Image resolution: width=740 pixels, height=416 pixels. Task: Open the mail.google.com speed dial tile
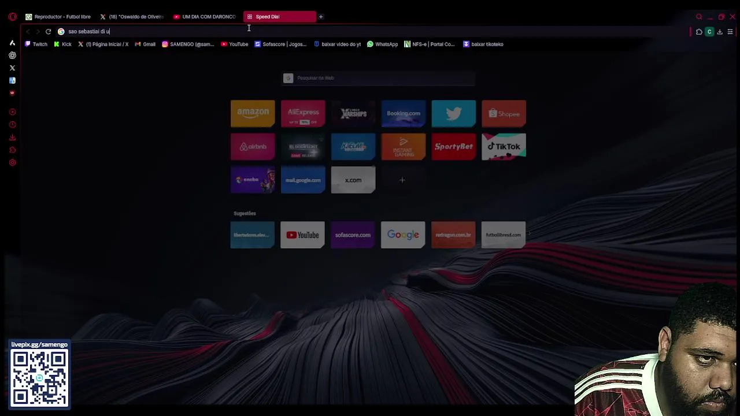pyautogui.click(x=303, y=180)
